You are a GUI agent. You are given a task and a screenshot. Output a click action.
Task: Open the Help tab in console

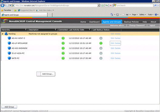coord(145,22)
